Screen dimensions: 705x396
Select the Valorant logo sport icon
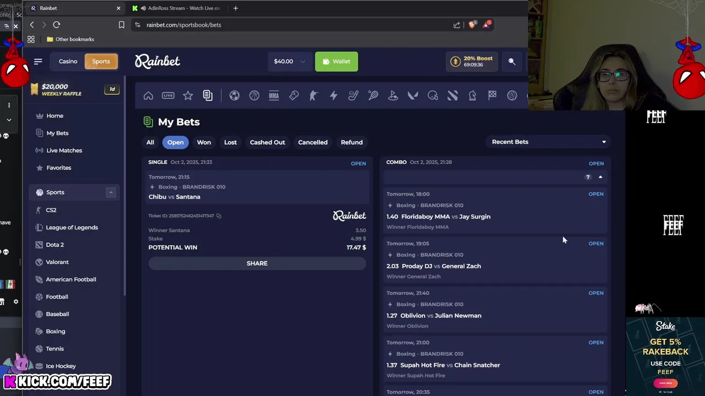(413, 96)
